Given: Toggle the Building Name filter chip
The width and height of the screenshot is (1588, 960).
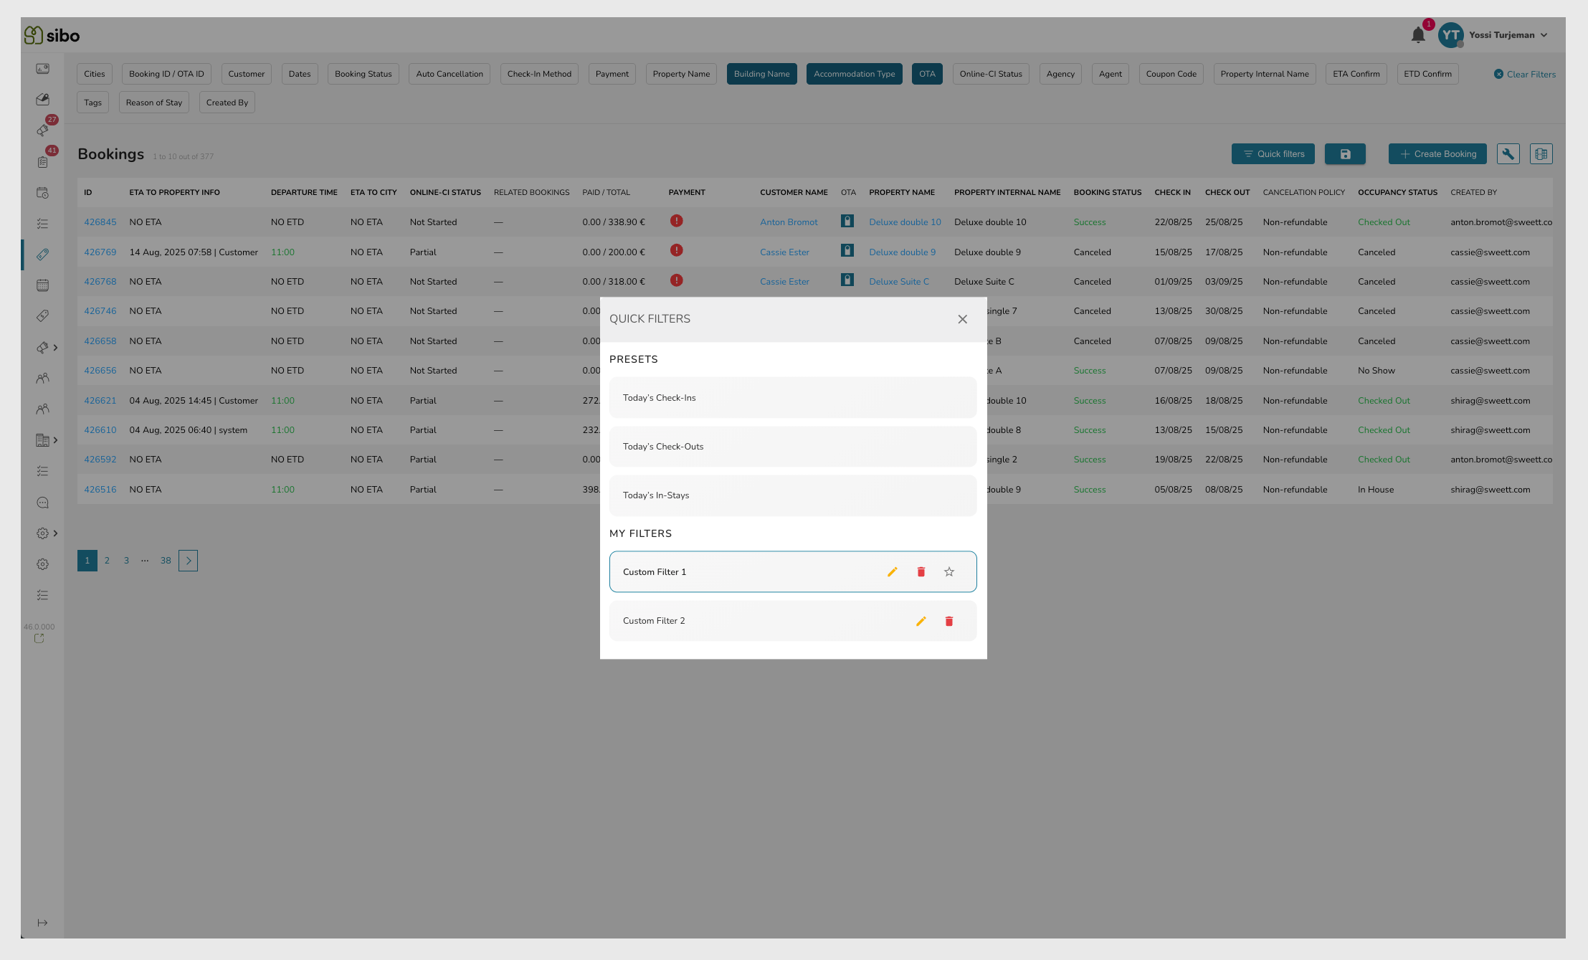Looking at the screenshot, I should pyautogui.click(x=761, y=74).
